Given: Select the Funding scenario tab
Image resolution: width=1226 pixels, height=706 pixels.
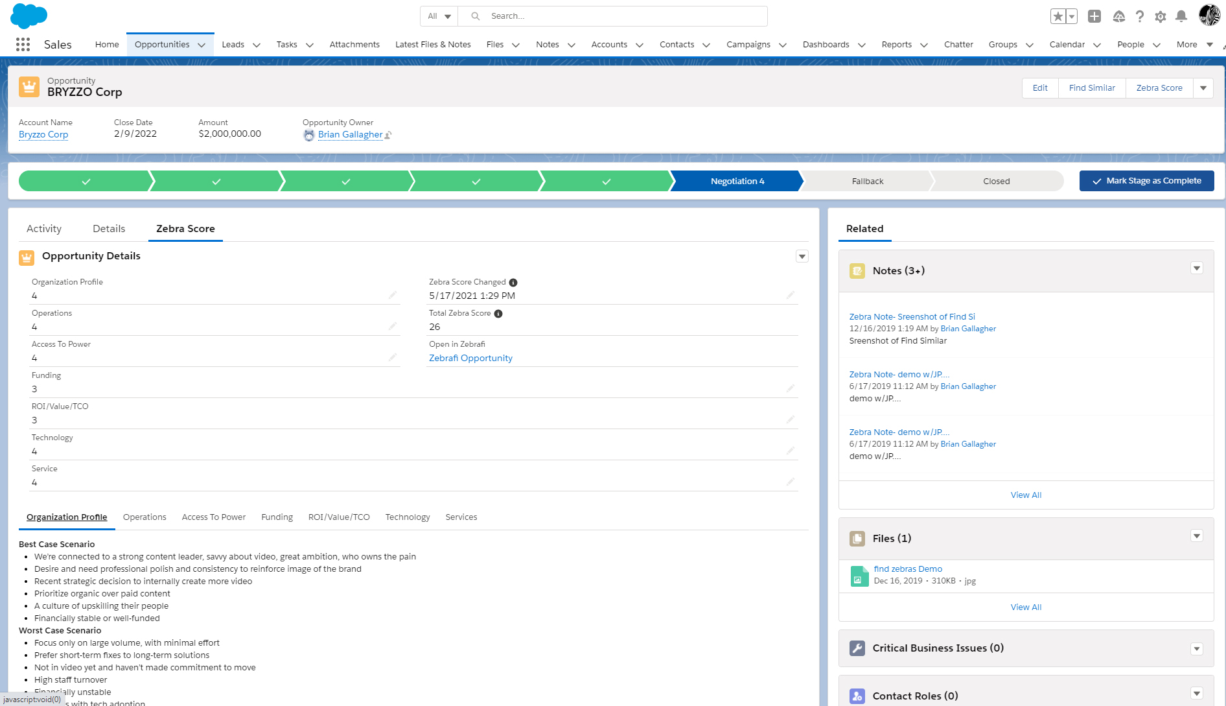Looking at the screenshot, I should coord(277,517).
